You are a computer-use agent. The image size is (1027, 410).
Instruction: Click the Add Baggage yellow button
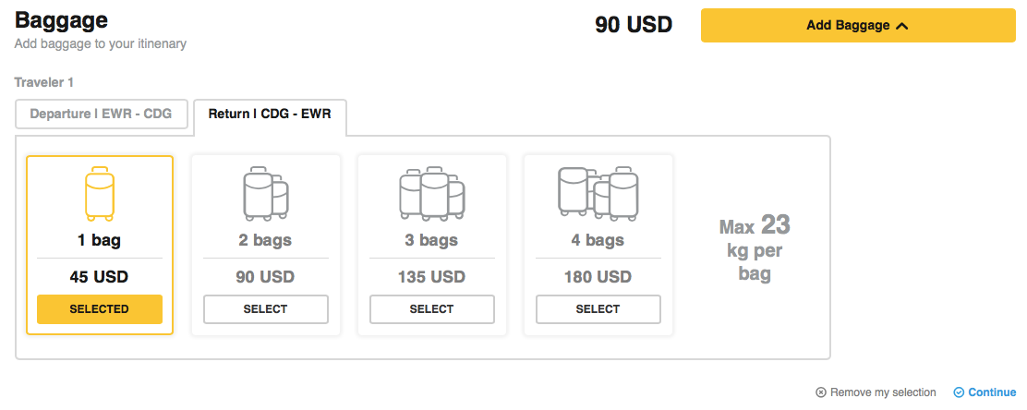(x=857, y=26)
